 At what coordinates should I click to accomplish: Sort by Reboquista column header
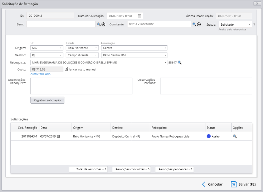pyautogui.click(x=177, y=128)
